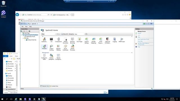Open the Error Pages feature
Screen dimensions: 180x101
point(79,40)
